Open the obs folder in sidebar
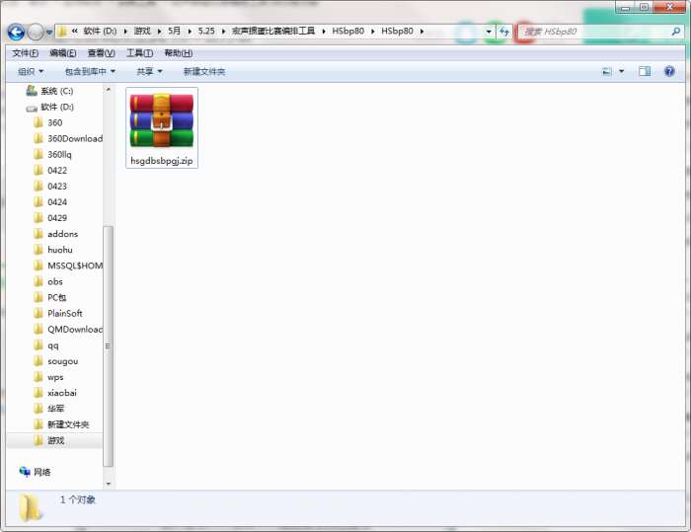This screenshot has height=532, width=691. (x=55, y=281)
